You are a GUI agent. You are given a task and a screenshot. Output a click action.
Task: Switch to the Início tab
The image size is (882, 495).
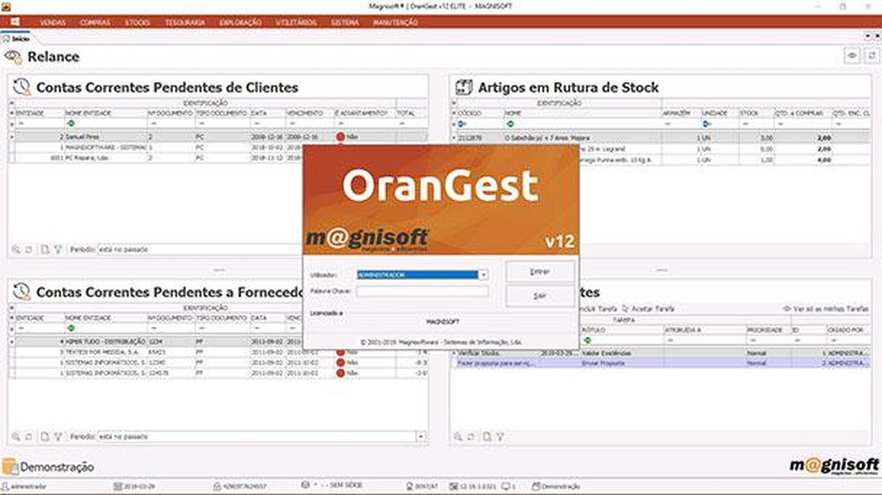point(16,39)
